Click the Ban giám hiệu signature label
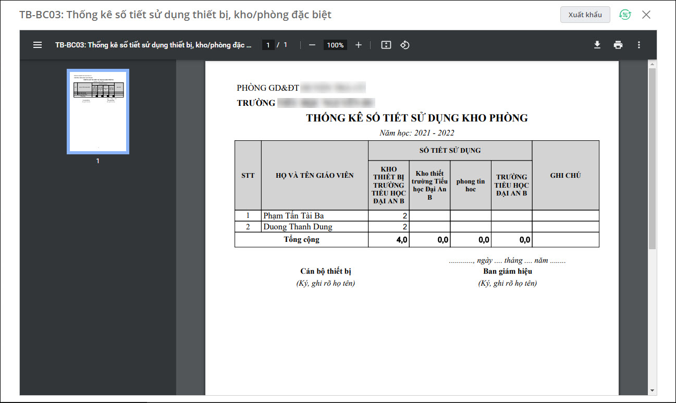Viewport: 676px width, 403px height. pyautogui.click(x=508, y=271)
